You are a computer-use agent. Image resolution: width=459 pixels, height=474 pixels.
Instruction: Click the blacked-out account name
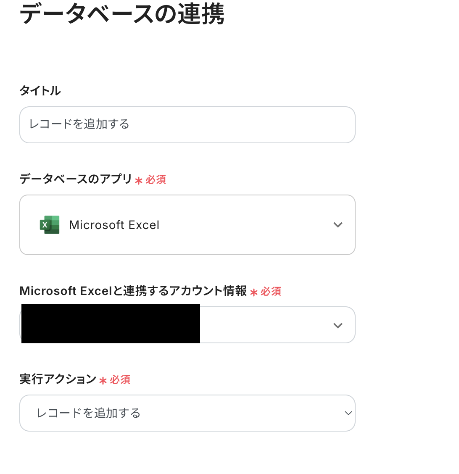coord(111,324)
